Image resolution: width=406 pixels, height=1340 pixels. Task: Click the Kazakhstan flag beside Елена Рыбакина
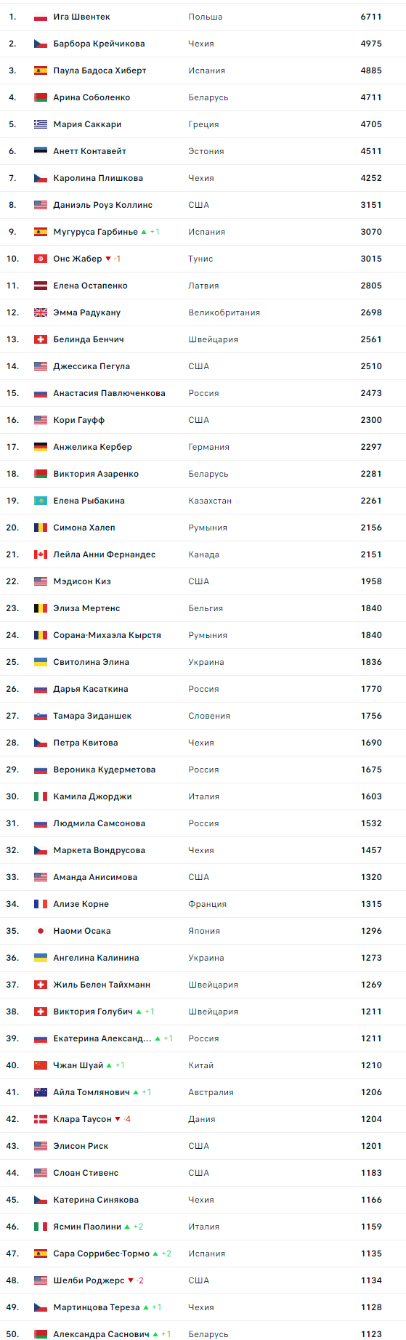point(41,501)
